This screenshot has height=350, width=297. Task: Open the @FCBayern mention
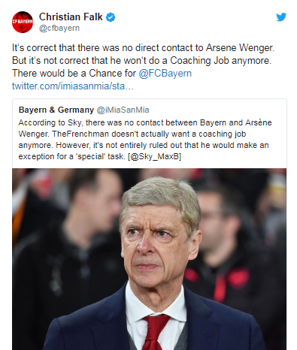click(x=165, y=74)
